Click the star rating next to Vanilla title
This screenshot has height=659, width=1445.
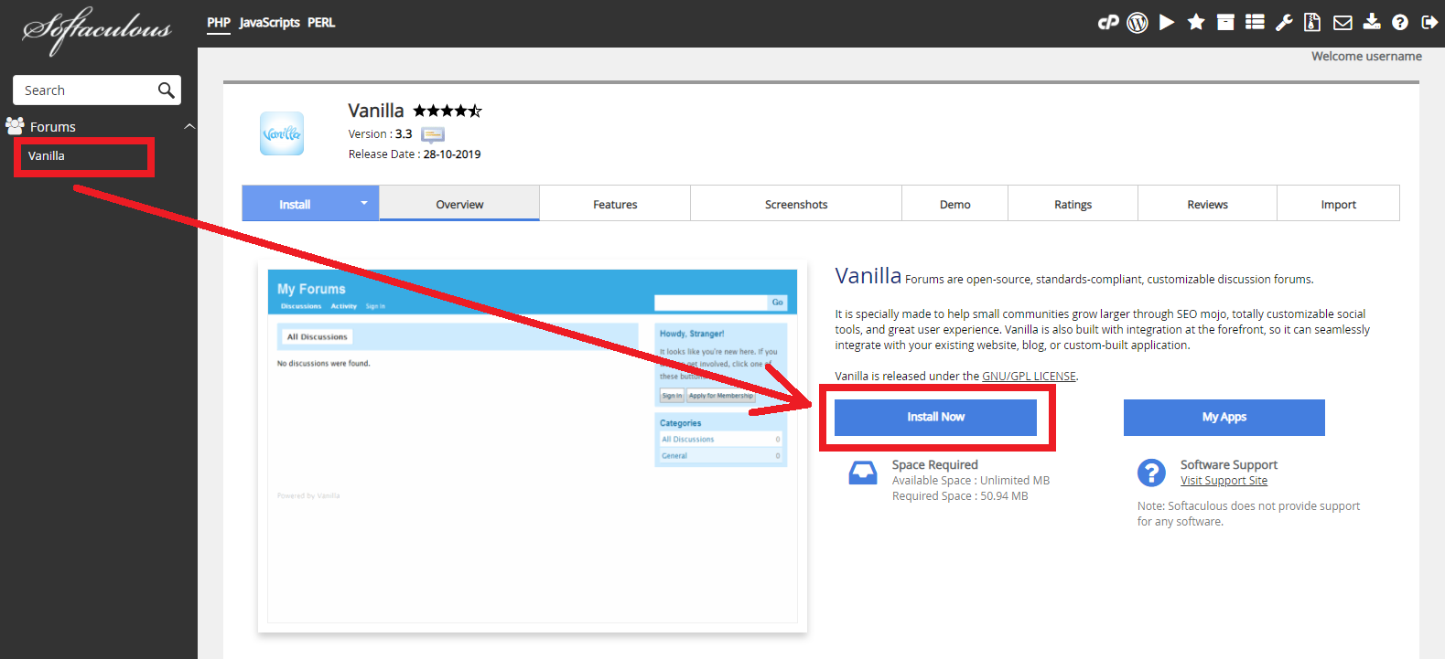(448, 111)
